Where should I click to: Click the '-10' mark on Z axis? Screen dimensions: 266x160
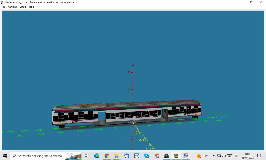[x=129, y=140]
